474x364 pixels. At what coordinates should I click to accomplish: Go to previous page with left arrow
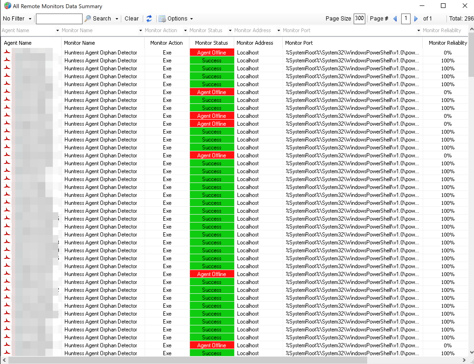click(395, 19)
